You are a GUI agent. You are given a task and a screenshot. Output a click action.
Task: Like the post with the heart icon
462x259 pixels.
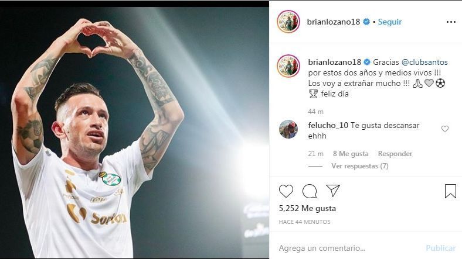pyautogui.click(x=286, y=191)
